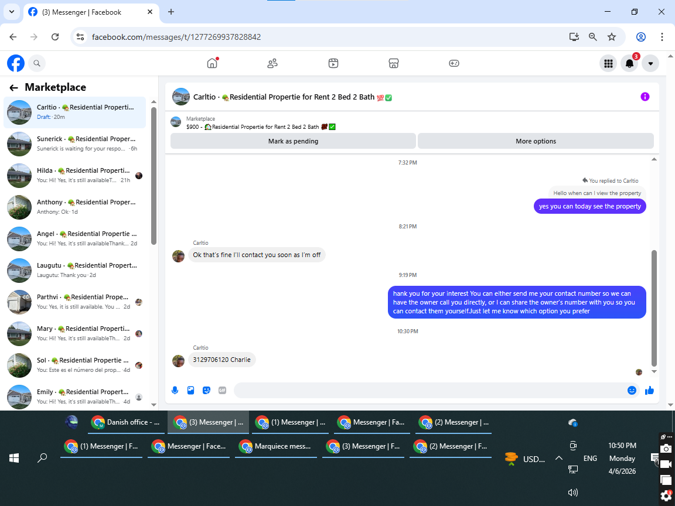Open taskbar search magnifier
Viewport: 675px width, 506px height.
(42, 458)
